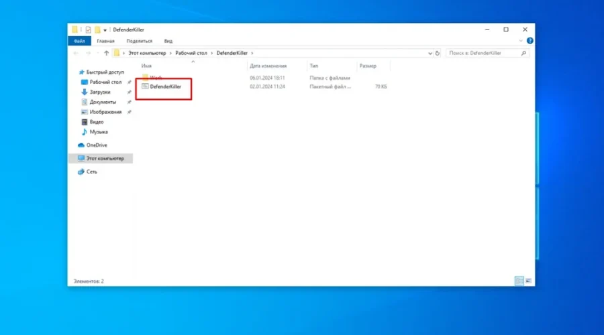
Task: Open Видео in the navigation pane
Action: [x=96, y=122]
